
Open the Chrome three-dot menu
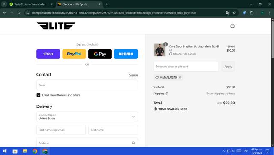(270, 13)
